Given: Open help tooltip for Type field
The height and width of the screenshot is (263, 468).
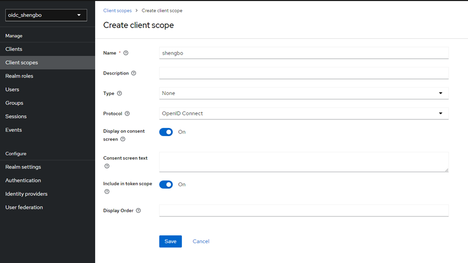Looking at the screenshot, I should pyautogui.click(x=120, y=93).
